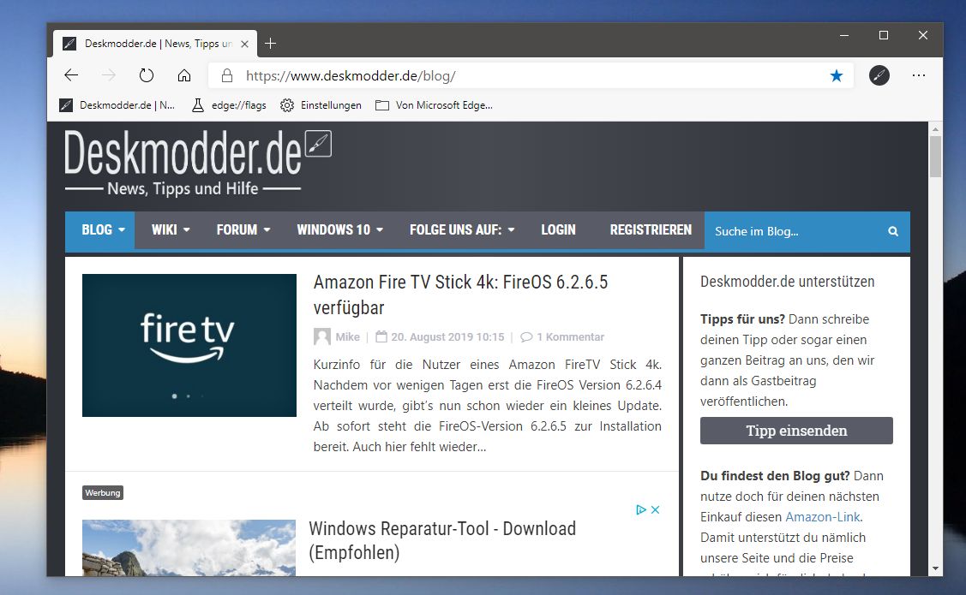Open the edge://flags bookmark
Viewport: 966px width, 595px height.
pyautogui.click(x=229, y=105)
